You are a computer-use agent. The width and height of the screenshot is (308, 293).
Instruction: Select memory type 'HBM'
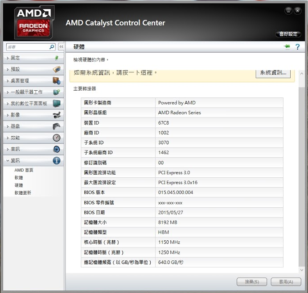[x=164, y=232]
